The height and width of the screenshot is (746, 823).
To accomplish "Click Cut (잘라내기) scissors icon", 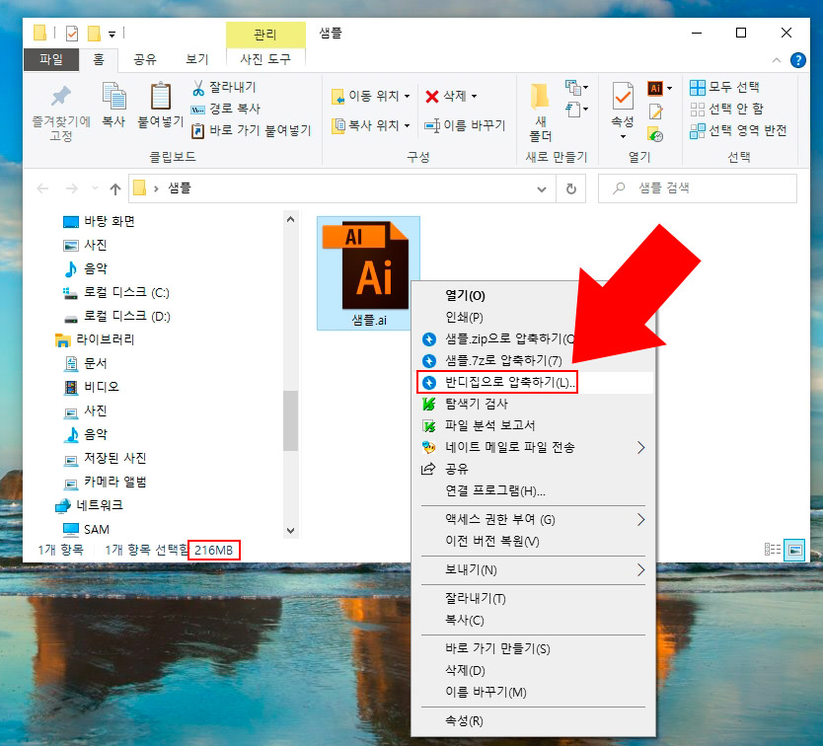I will tap(198, 88).
